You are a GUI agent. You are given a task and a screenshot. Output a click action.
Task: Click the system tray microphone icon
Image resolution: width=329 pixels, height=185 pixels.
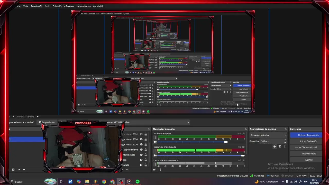287,182
